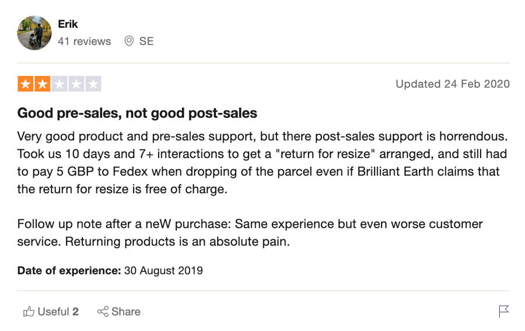Open reviewer name Erik

[x=68, y=24]
